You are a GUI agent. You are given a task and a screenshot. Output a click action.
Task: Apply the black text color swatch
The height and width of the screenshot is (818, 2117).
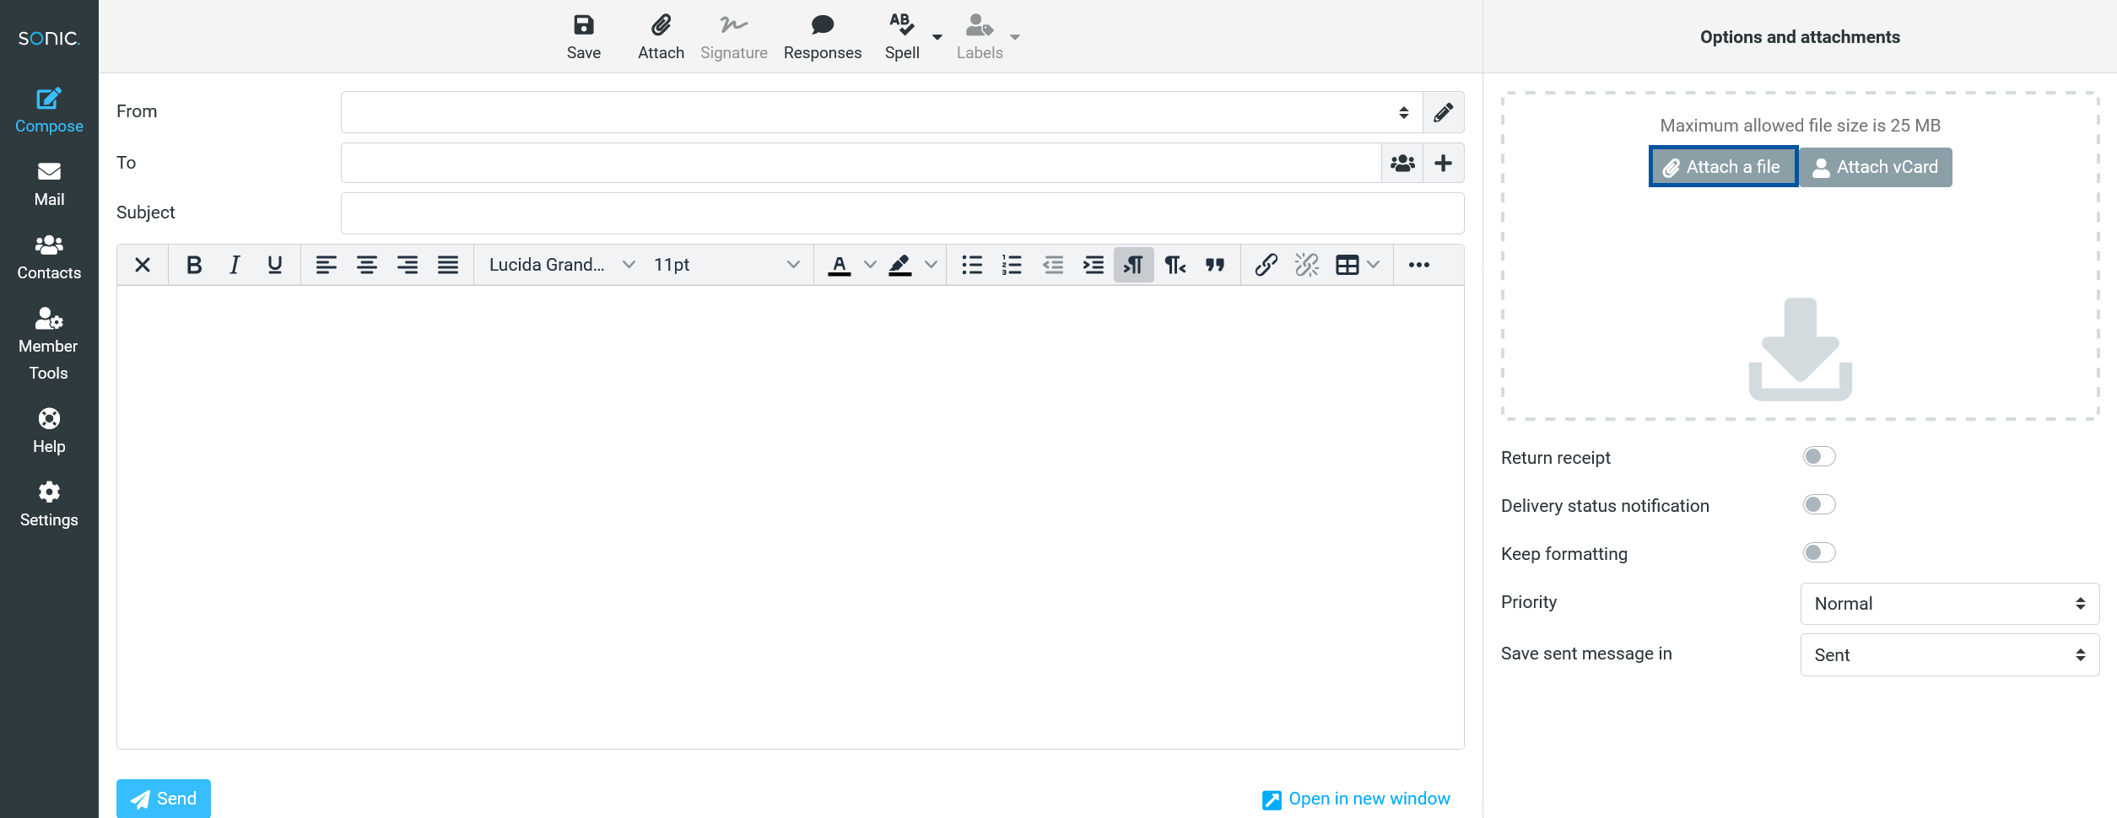click(840, 265)
